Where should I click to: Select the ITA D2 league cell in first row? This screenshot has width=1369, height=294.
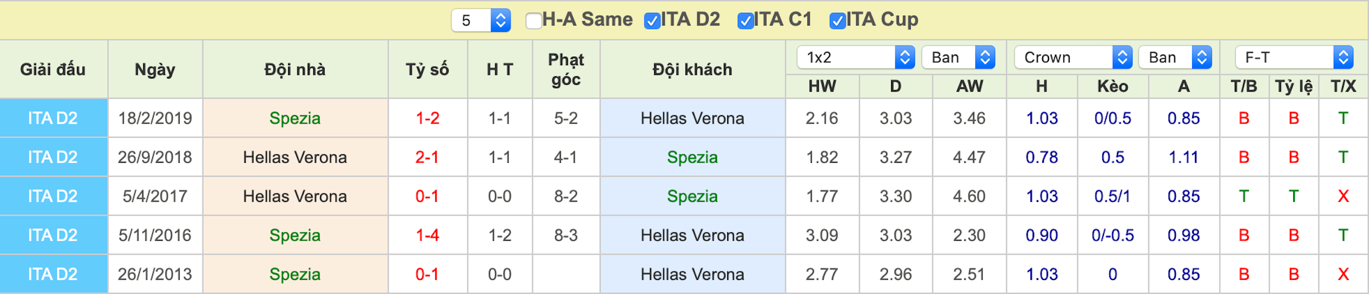[53, 118]
